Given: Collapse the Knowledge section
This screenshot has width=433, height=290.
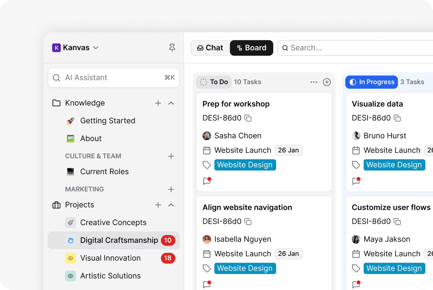Looking at the screenshot, I should 171,103.
